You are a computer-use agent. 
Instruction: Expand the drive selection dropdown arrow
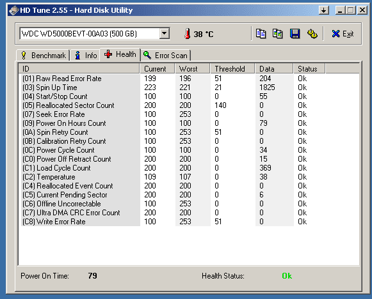pos(164,34)
